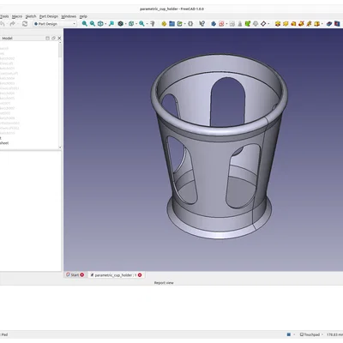This screenshot has height=343, width=343.
Task: Open the Windows menu
Action: point(69,16)
